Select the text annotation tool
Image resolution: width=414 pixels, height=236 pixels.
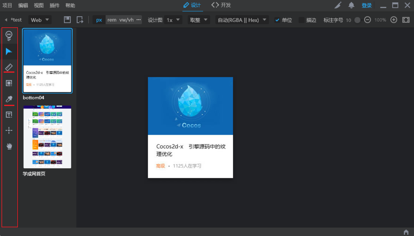tap(9, 114)
